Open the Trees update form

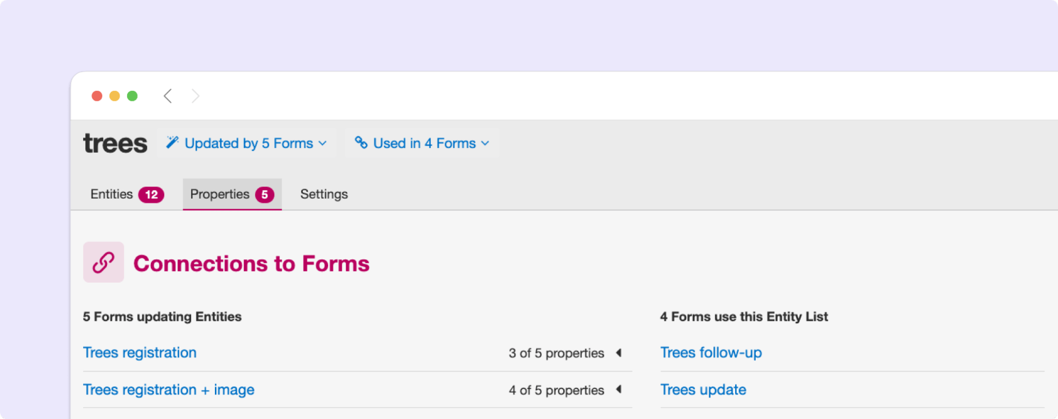coord(703,389)
